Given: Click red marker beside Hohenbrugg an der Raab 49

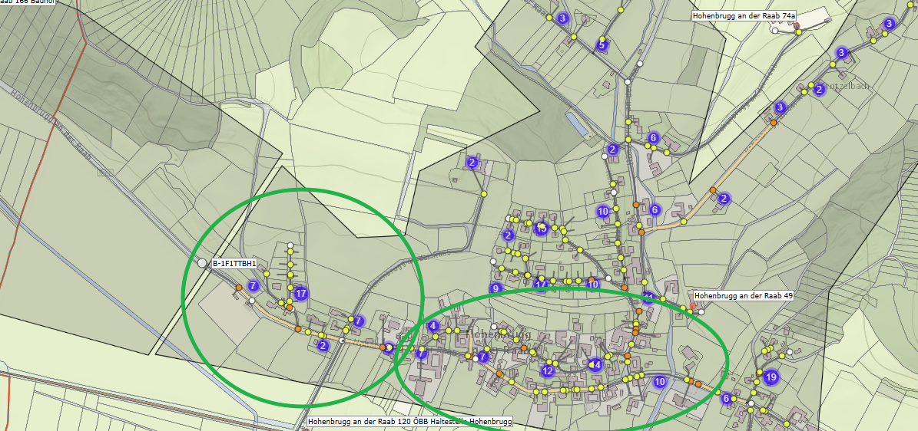Looking at the screenshot, I should [x=693, y=305].
